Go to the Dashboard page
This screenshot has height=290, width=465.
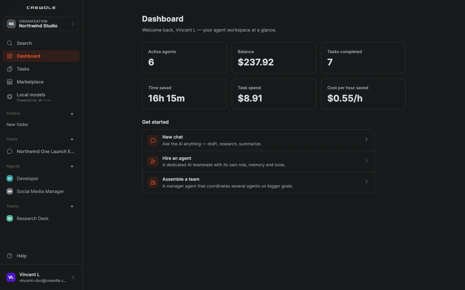pos(41,56)
